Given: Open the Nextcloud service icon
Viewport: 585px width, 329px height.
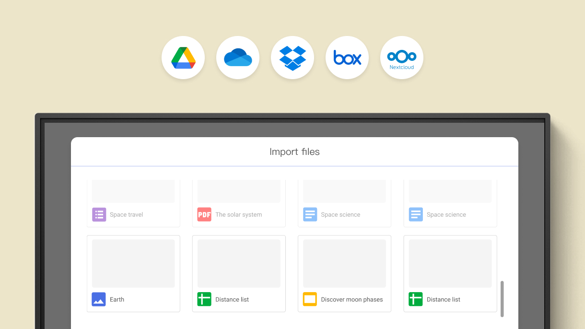Looking at the screenshot, I should coord(402,57).
